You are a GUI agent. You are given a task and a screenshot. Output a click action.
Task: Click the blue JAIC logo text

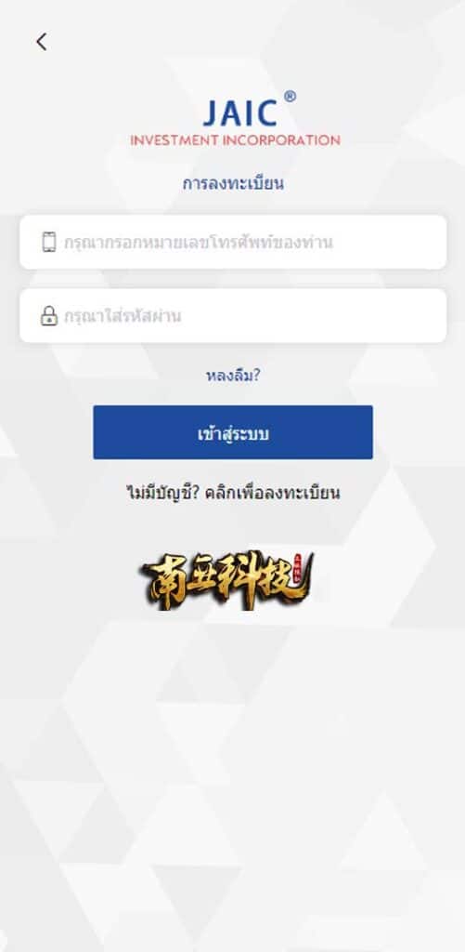pos(240,112)
